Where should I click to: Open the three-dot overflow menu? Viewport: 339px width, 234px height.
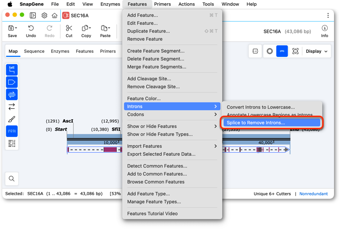click(x=328, y=15)
